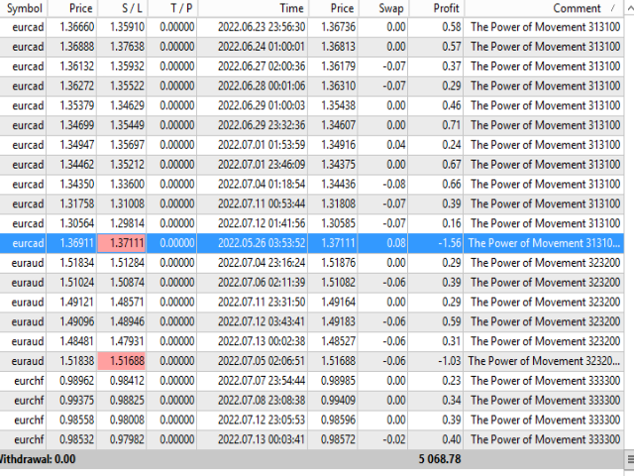This screenshot has height=476, width=634.
Task: Click the S/L value 1.48946
Action: pos(127,321)
